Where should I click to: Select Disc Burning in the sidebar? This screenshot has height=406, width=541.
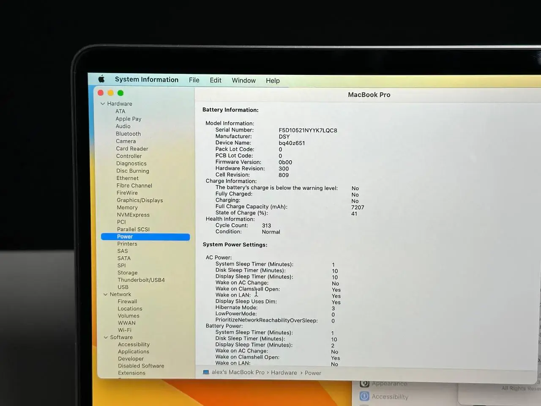pyautogui.click(x=133, y=171)
